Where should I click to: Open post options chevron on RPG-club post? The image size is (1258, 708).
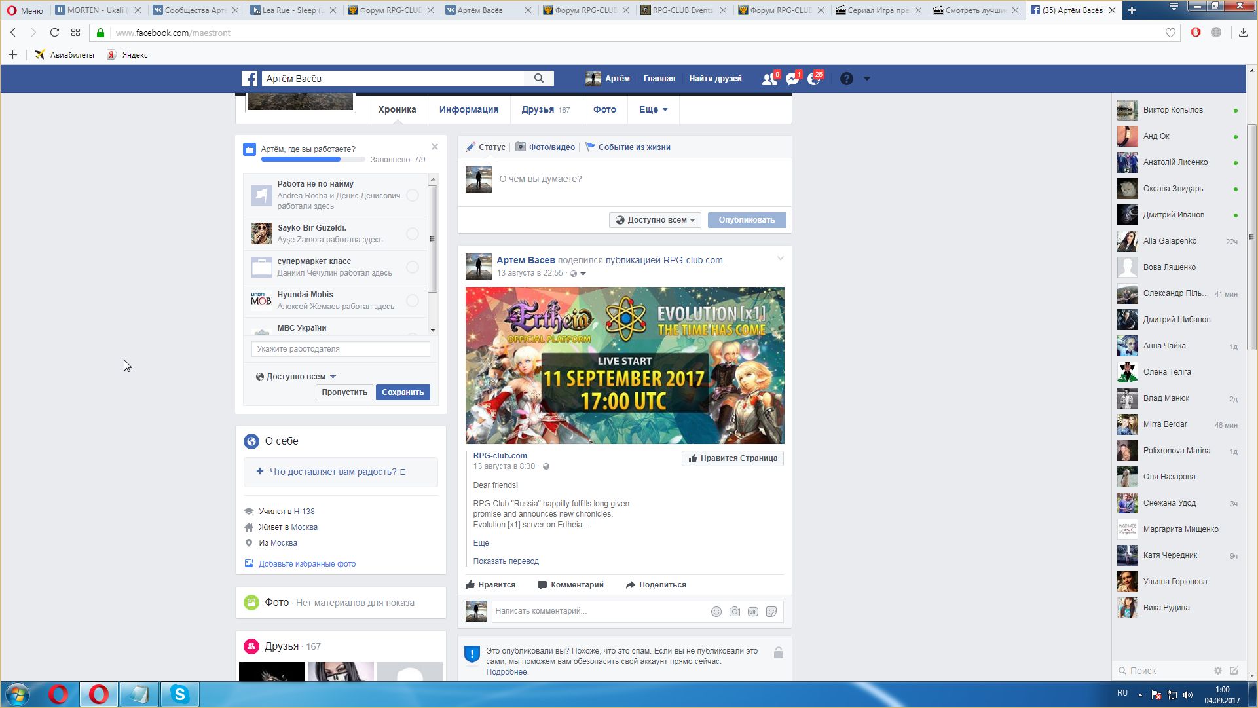(x=780, y=259)
